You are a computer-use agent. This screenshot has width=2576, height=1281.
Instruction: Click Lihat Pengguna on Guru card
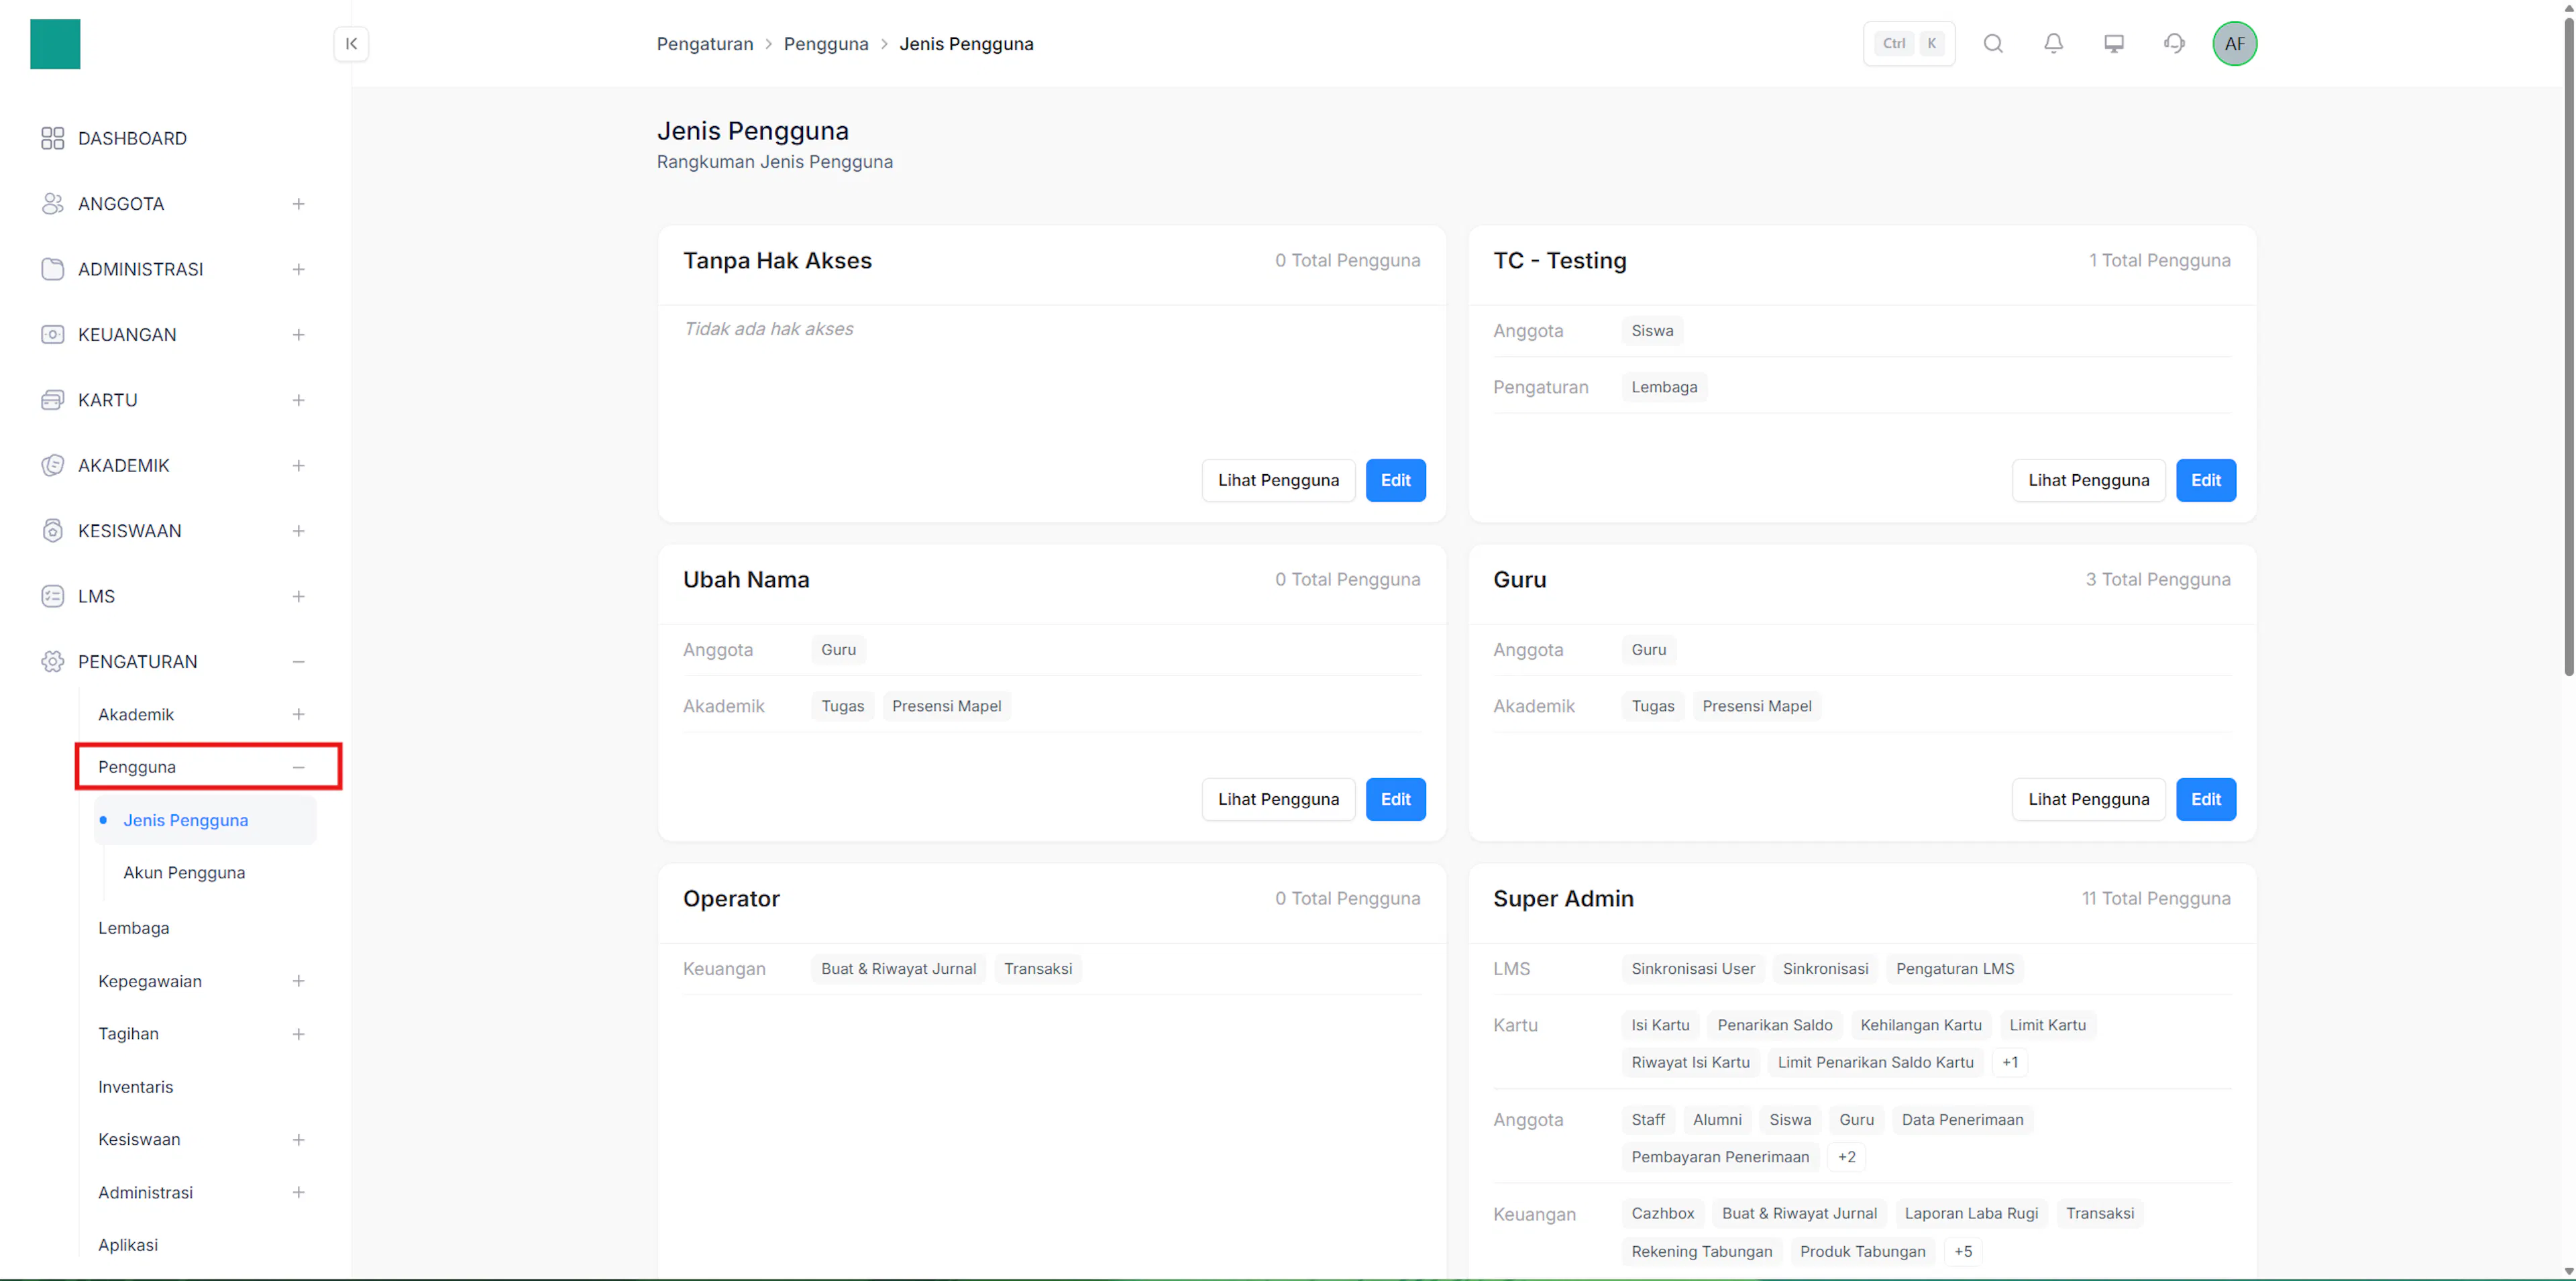point(2088,799)
